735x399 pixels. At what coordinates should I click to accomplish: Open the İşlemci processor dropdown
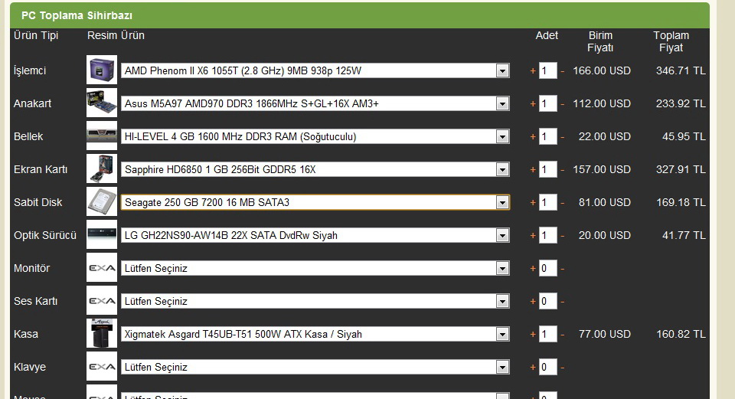[x=502, y=71]
